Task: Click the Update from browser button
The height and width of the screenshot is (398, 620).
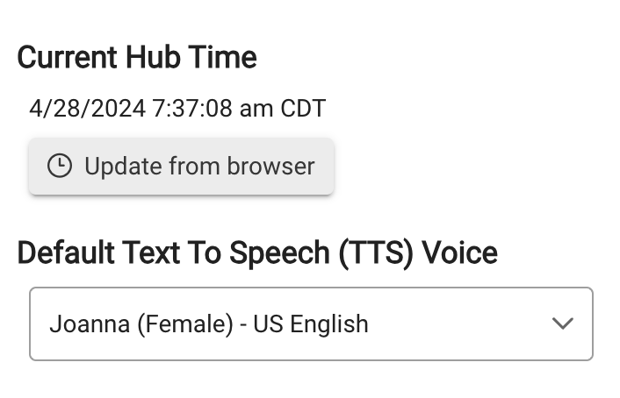Action: (x=181, y=167)
